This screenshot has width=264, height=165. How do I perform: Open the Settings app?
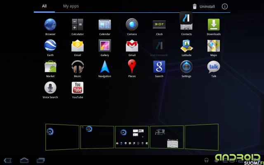186,66
